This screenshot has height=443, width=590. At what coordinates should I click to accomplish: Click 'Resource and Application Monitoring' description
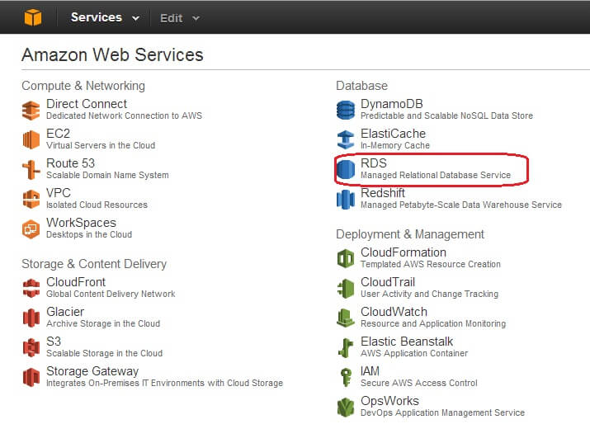point(433,323)
